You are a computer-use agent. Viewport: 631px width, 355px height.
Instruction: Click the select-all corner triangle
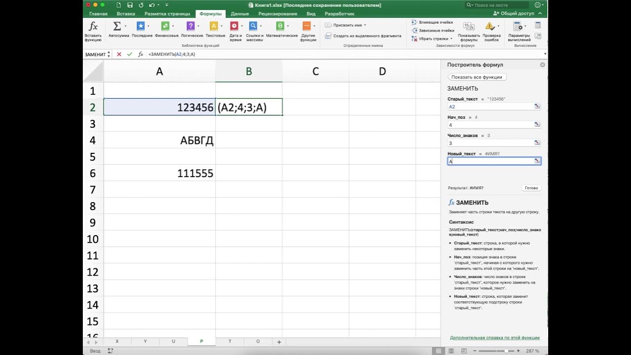coord(93,71)
